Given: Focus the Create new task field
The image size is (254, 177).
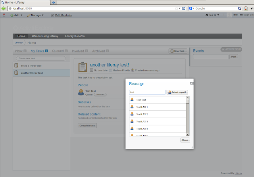Looking at the screenshot, I should point(41,58).
